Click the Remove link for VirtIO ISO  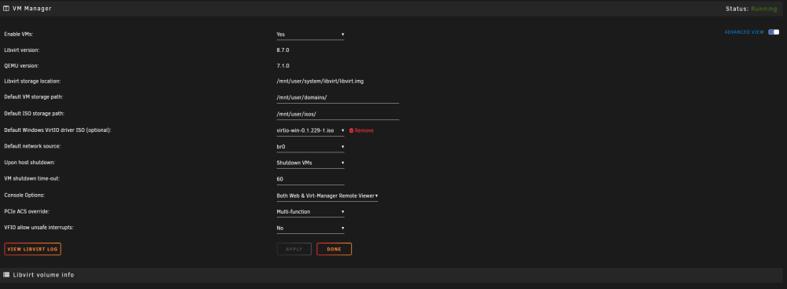click(x=364, y=130)
